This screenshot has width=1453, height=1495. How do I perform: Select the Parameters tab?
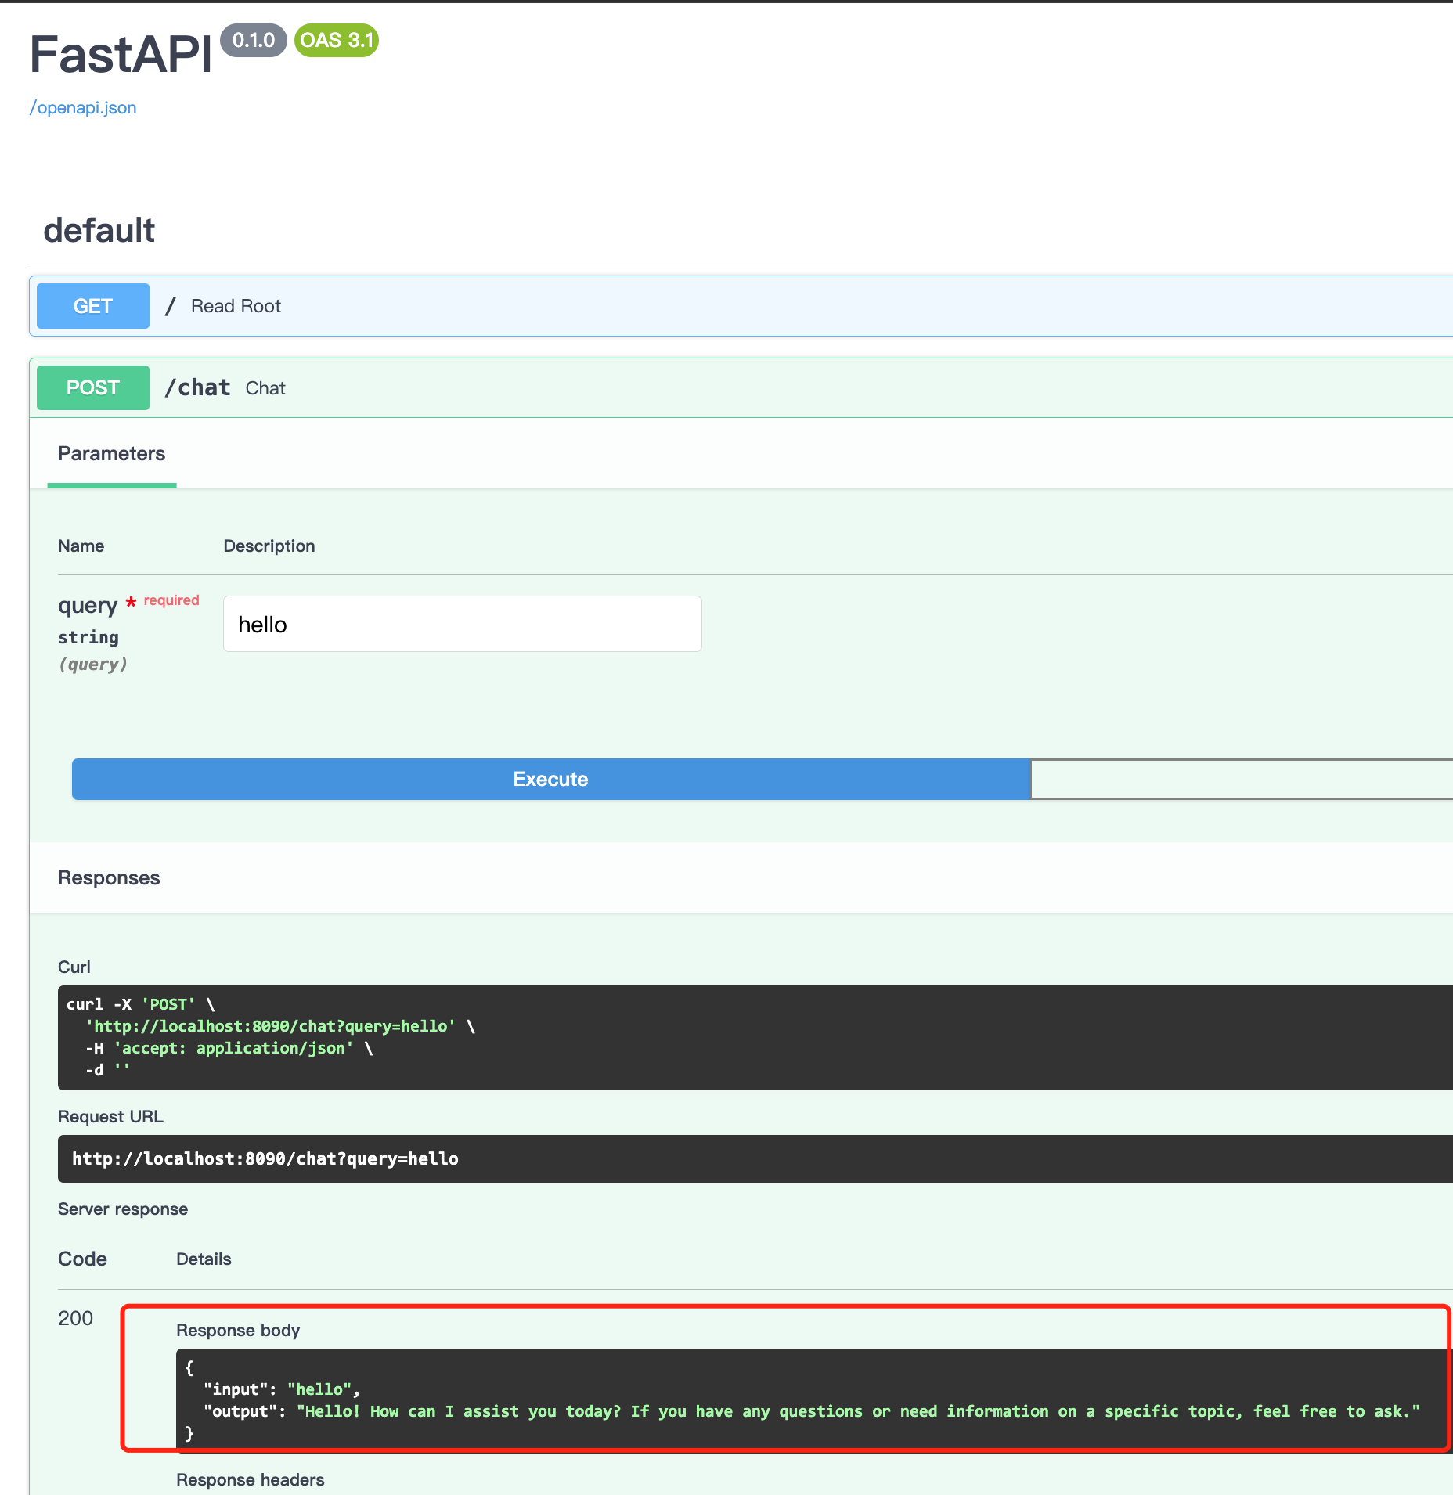point(110,453)
